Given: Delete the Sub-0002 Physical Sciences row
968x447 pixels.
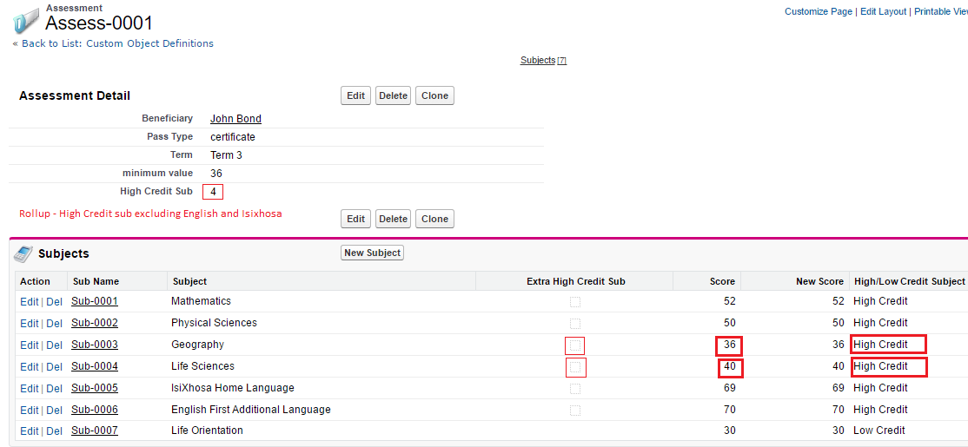Looking at the screenshot, I should point(55,324).
